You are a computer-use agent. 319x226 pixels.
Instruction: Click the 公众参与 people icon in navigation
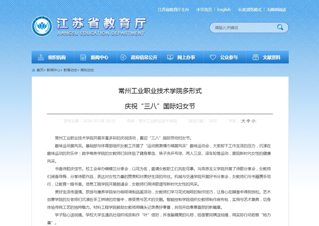(212, 57)
